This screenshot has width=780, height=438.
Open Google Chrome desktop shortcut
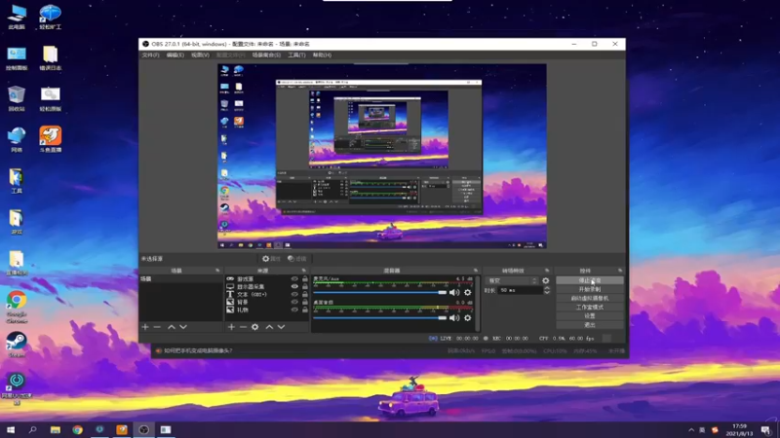[17, 307]
